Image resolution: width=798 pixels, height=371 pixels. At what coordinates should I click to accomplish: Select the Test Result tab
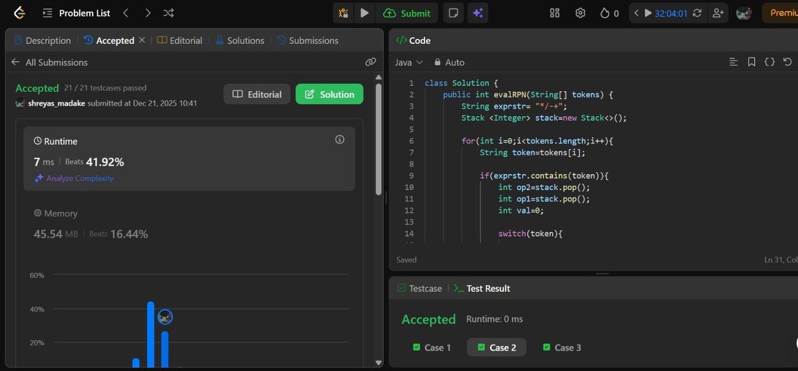[x=481, y=289]
